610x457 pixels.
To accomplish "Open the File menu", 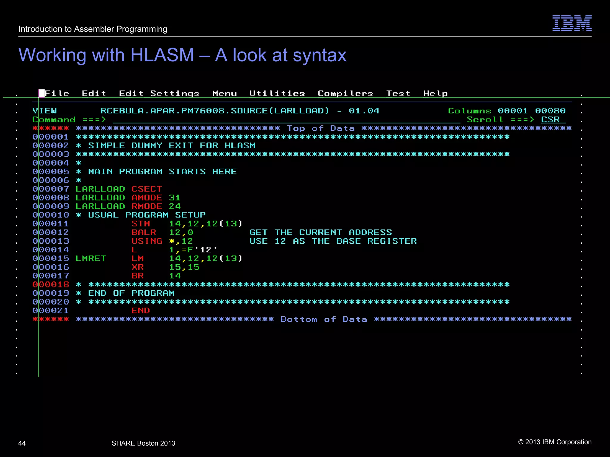I will point(57,93).
